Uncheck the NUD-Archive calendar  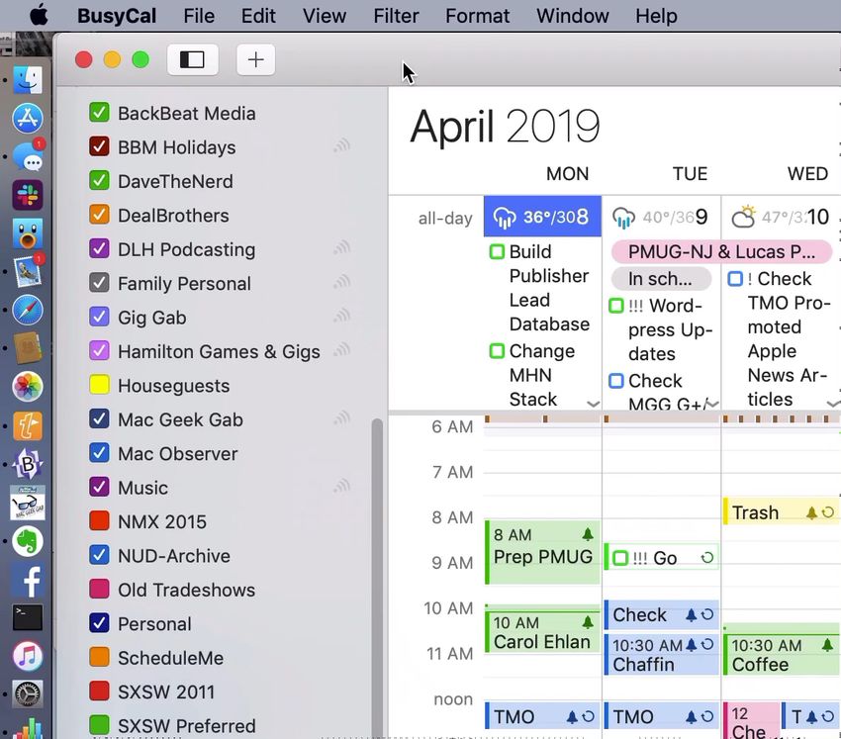[x=99, y=555]
